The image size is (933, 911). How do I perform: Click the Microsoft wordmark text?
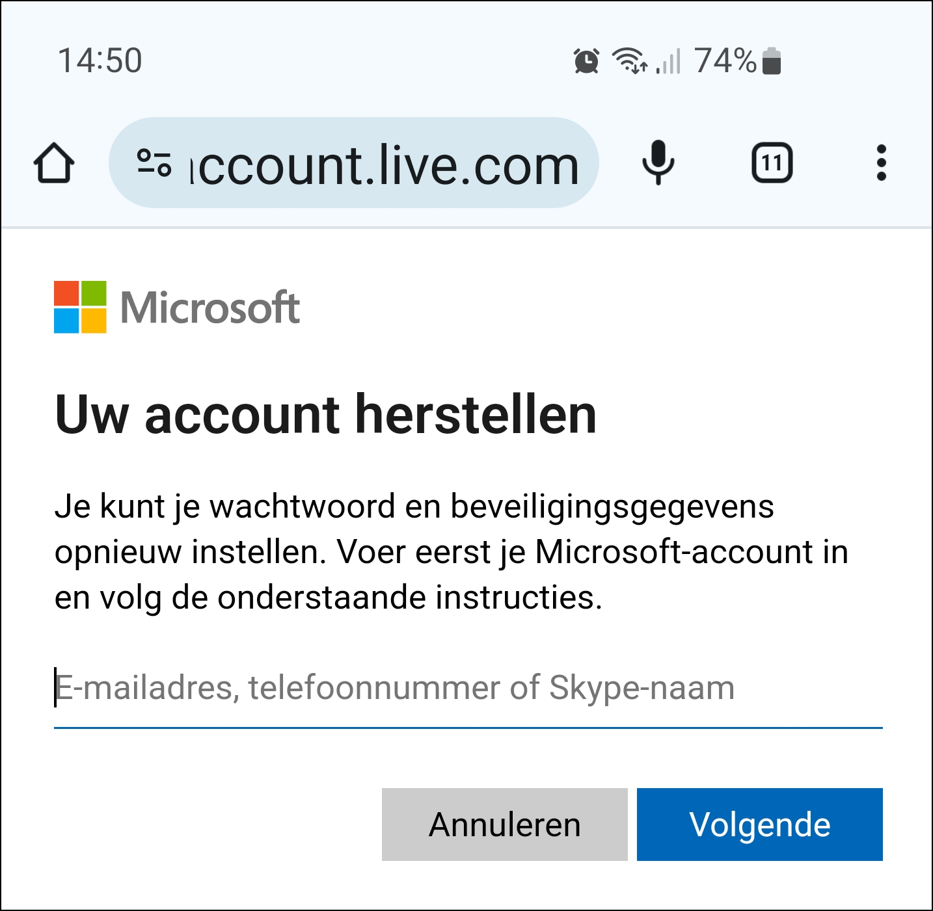click(210, 308)
